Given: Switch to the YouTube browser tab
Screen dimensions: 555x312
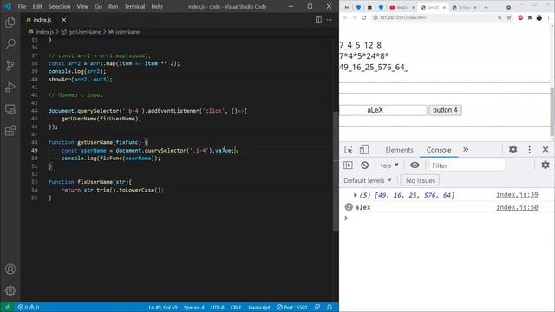Looking at the screenshot, I should [x=402, y=7].
